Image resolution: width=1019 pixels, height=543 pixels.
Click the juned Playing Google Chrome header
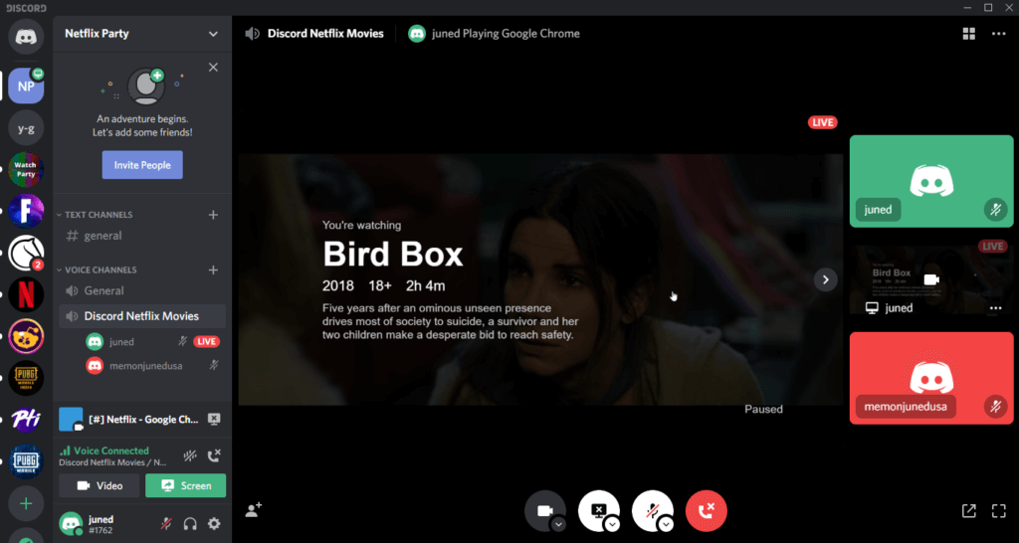[x=506, y=34]
